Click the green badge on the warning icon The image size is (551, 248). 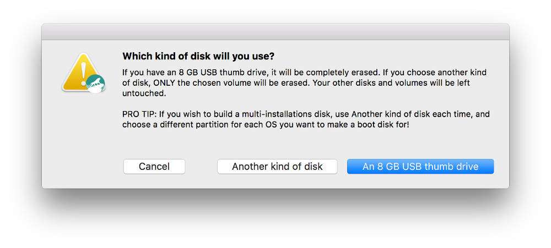(x=95, y=83)
